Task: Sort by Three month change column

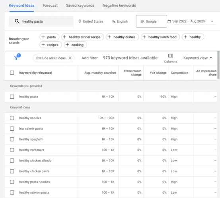Action: 132,73
